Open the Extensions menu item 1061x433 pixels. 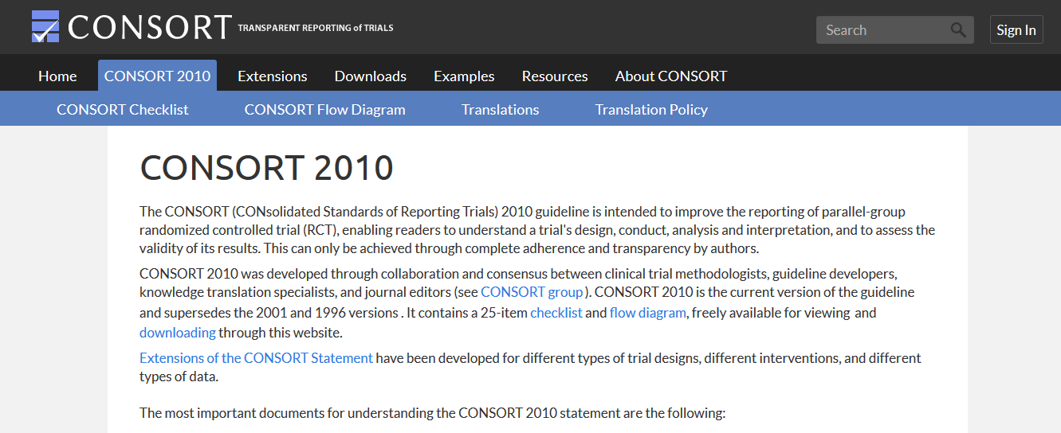pos(273,76)
